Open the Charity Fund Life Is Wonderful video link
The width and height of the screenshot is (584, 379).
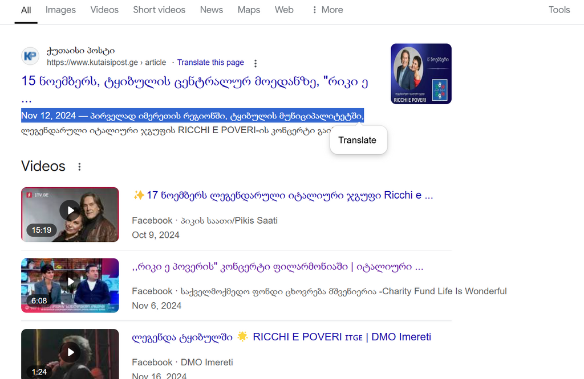coord(278,267)
